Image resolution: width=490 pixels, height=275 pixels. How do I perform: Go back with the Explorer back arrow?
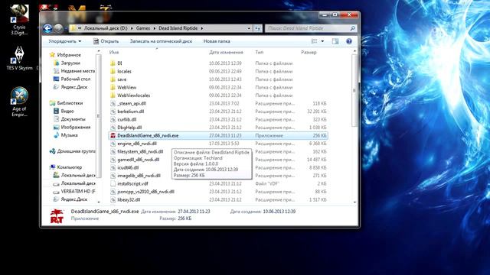point(47,28)
